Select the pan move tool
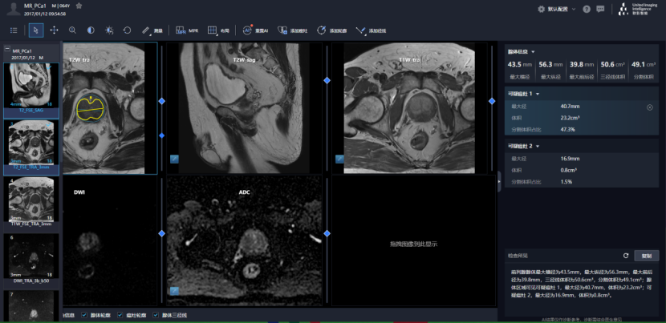Screen dimensions: 666x323 pos(54,30)
